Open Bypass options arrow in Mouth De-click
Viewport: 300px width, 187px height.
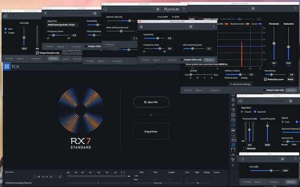click(163, 60)
